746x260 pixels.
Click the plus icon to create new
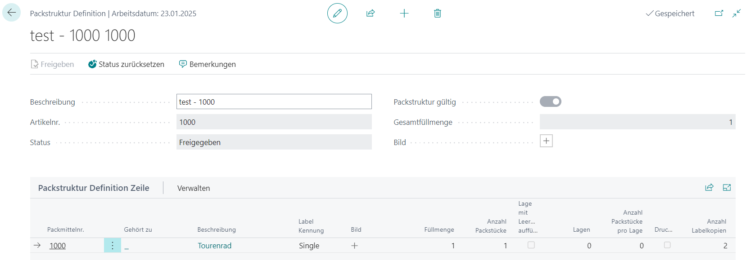click(404, 13)
